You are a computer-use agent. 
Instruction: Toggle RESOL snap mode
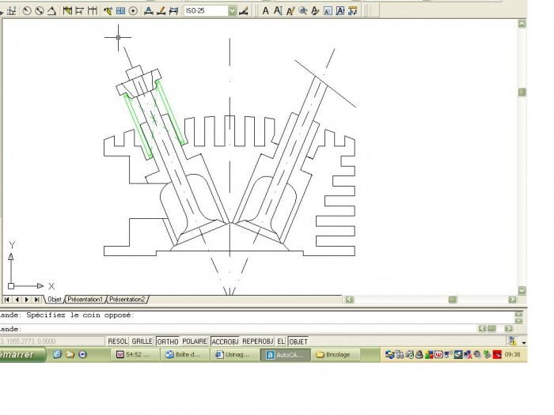click(x=118, y=341)
